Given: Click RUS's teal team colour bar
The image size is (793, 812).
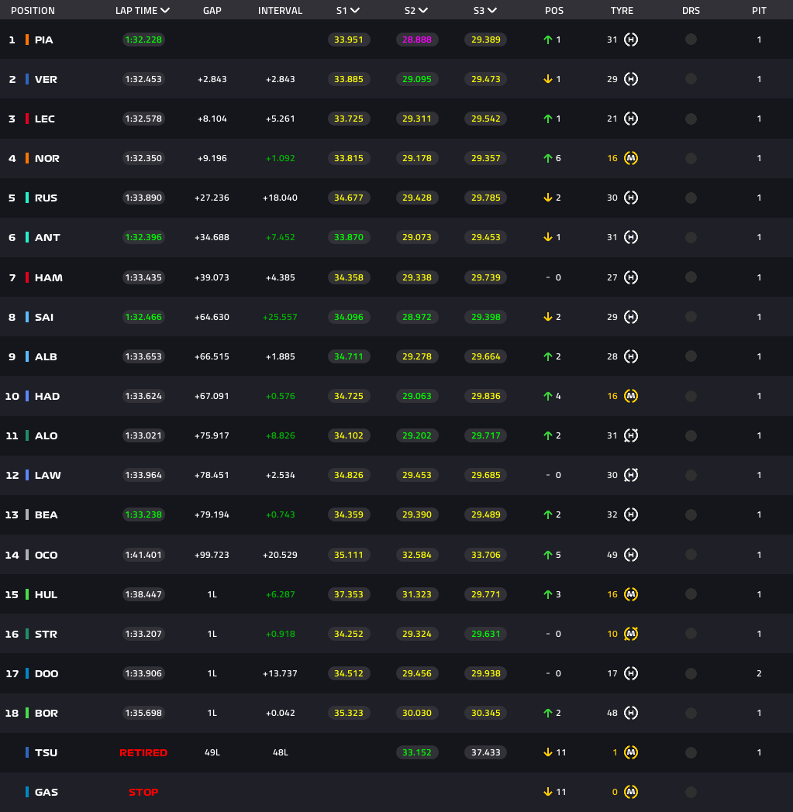Looking at the screenshot, I should pos(27,198).
